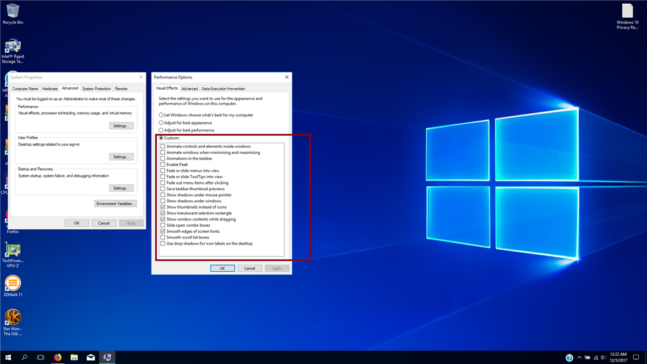Open the 3DMark 11 desktop shortcut

[13, 286]
